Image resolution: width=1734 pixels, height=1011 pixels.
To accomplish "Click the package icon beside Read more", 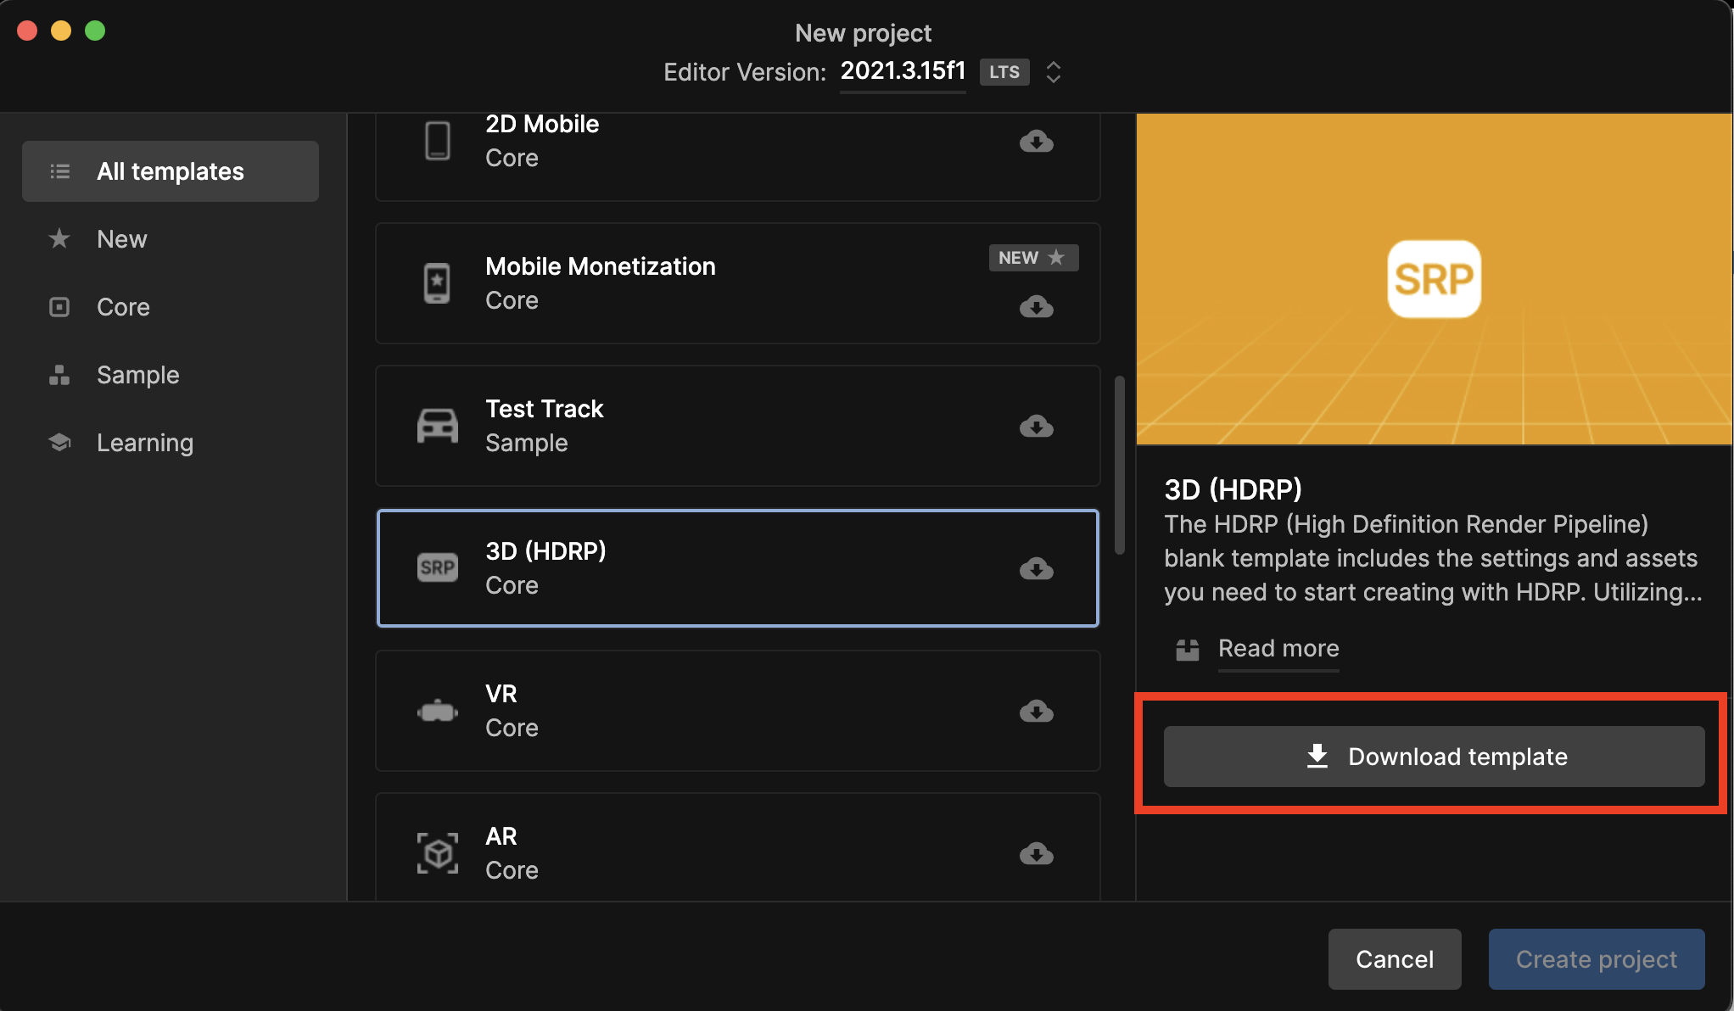I will (1187, 650).
